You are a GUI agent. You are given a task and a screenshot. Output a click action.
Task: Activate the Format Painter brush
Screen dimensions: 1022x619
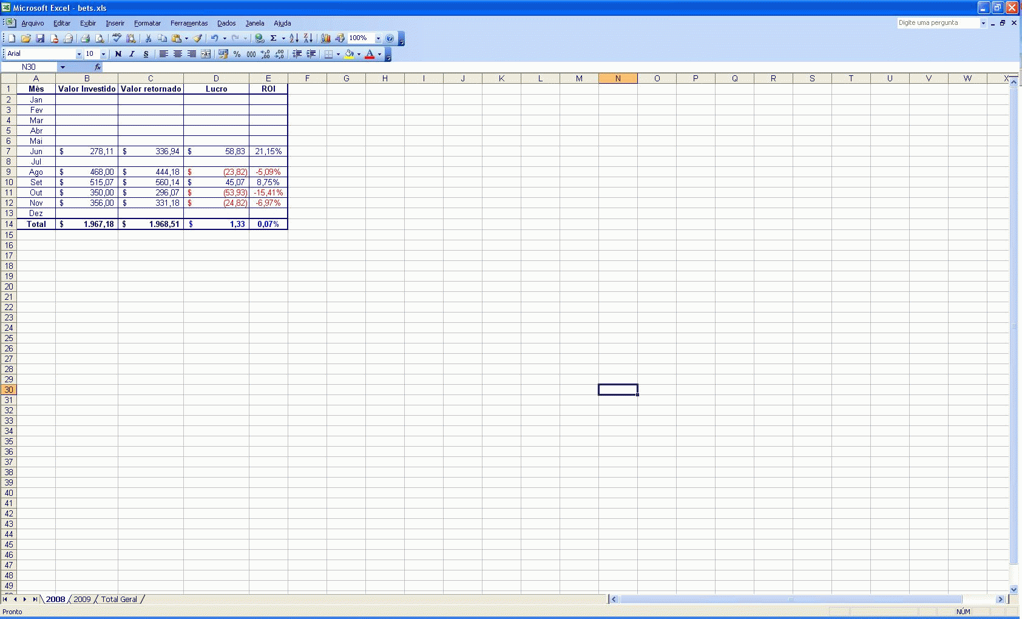point(198,38)
